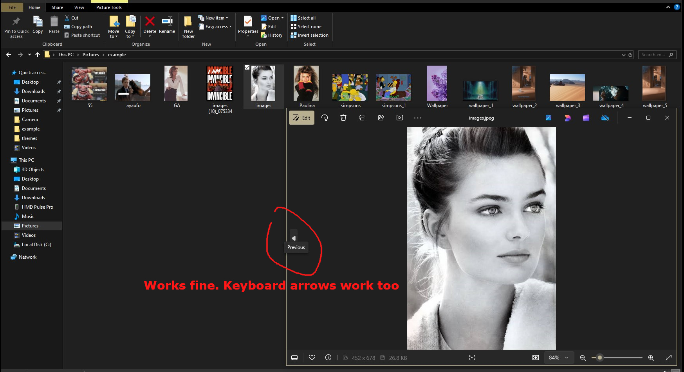The image size is (684, 372).
Task: Open the address bar history dropdown
Action: [624, 55]
